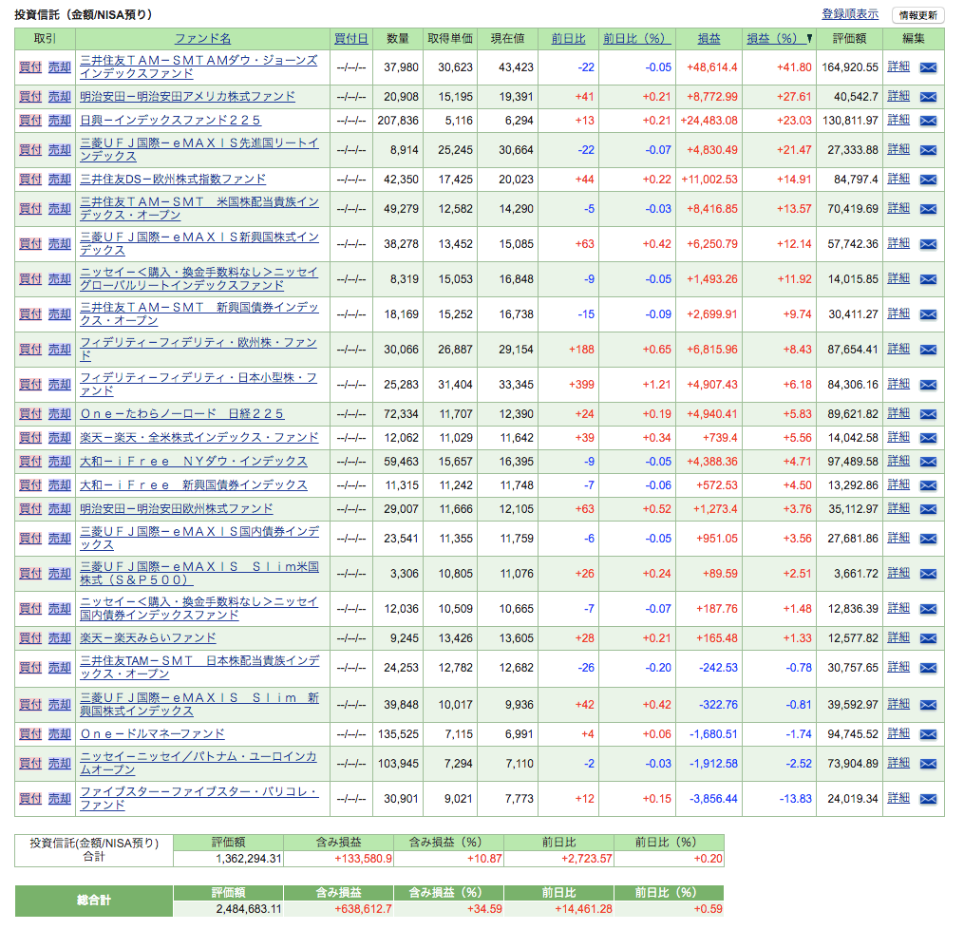Click envelope icon in eMAXIS Slim米国株式(S&P500) row
The height and width of the screenshot is (930, 964).
928,574
